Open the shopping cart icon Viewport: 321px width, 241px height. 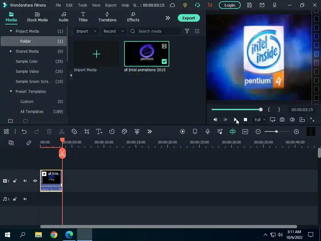pyautogui.click(x=210, y=5)
